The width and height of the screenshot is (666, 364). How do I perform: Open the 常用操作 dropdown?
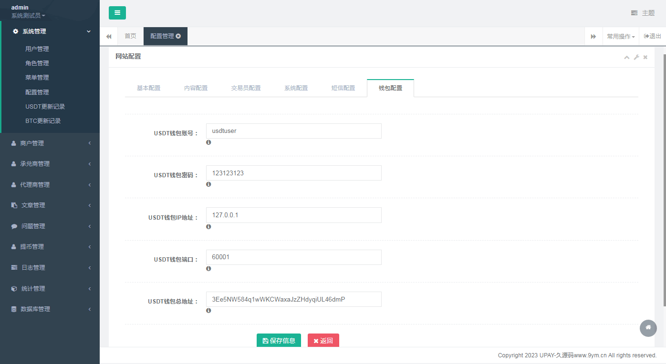click(621, 36)
